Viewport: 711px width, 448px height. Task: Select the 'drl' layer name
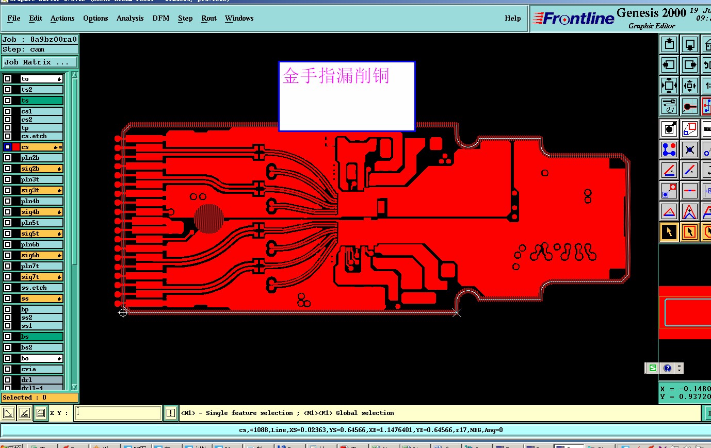[42, 380]
